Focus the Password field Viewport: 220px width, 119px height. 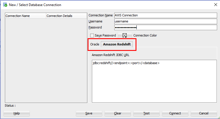(165, 27)
